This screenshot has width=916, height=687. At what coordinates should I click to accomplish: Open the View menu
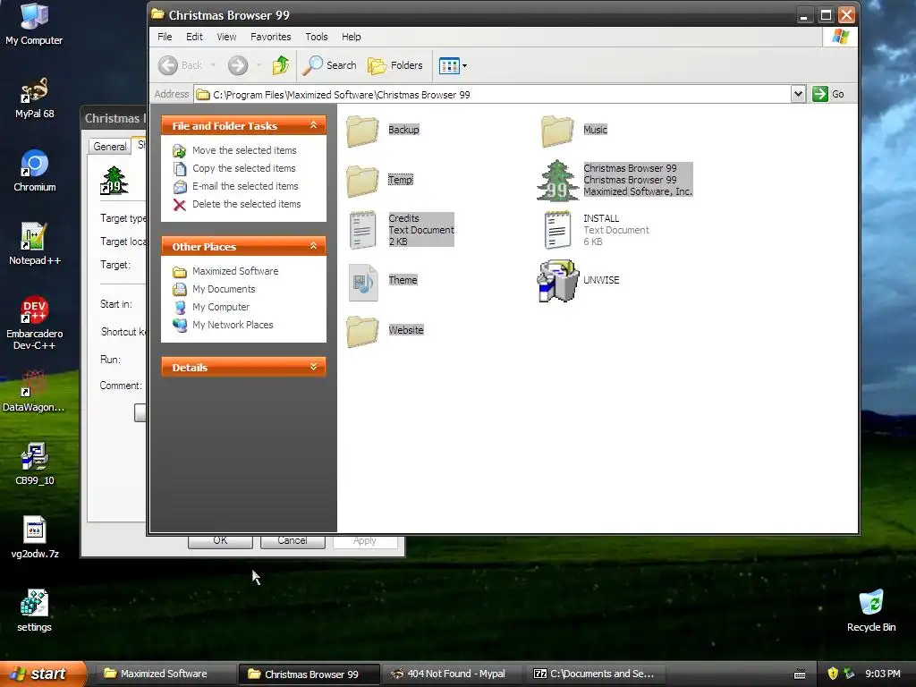pyautogui.click(x=226, y=37)
